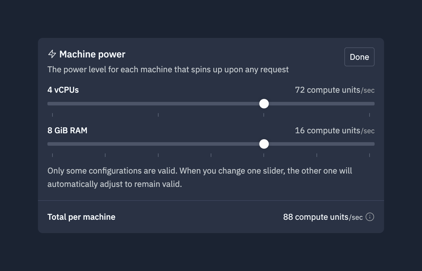Click the vCPUs slider handle

pyautogui.click(x=264, y=104)
